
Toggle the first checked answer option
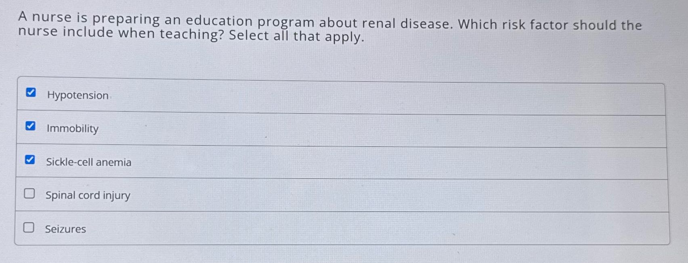31,93
